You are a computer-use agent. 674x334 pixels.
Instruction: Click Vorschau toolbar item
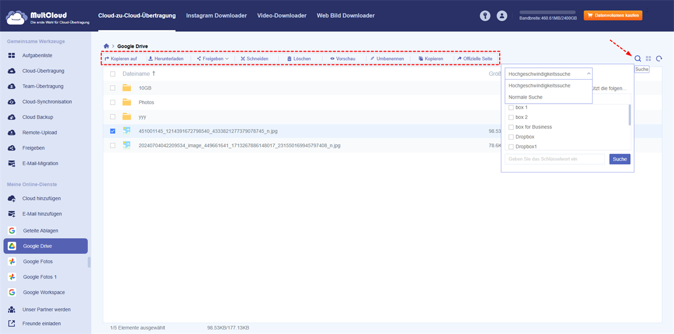(x=343, y=58)
